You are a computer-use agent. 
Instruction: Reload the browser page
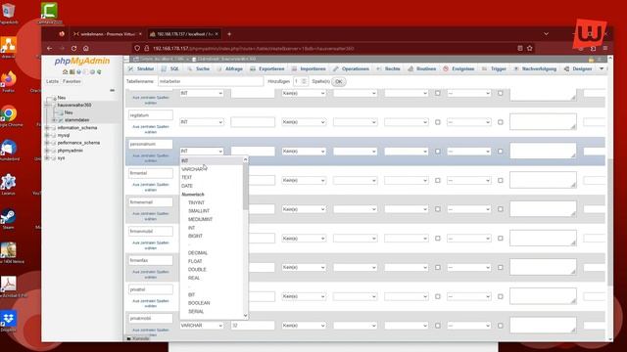(x=74, y=48)
